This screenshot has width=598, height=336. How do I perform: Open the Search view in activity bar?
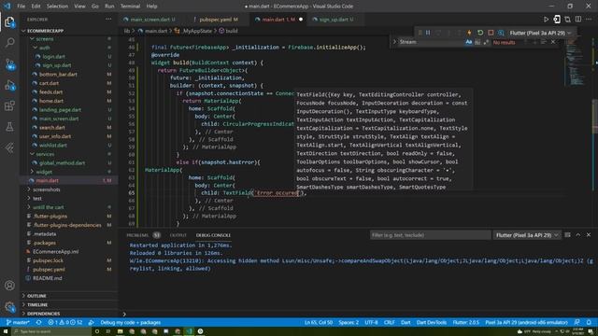coord(9,42)
